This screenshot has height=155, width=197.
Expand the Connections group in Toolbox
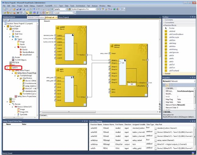tap(164, 23)
